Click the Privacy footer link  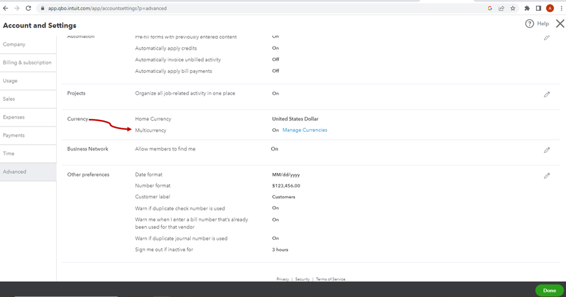283,279
